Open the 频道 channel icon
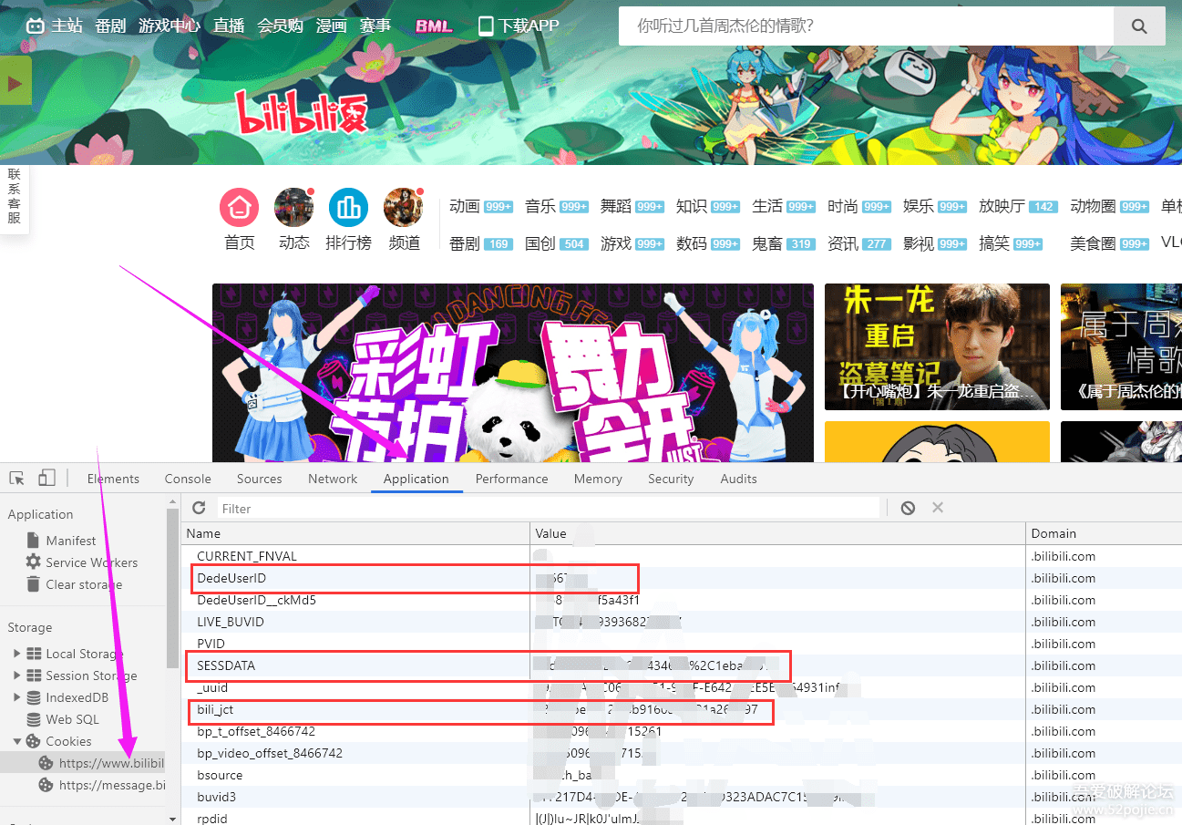 tap(404, 208)
